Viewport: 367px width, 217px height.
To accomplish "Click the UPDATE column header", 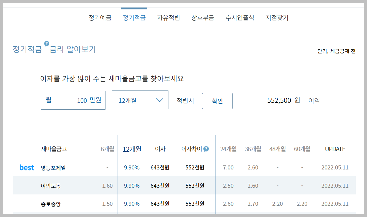I will click(x=335, y=149).
